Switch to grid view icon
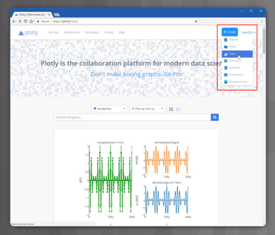275x235 pixels. (171, 109)
